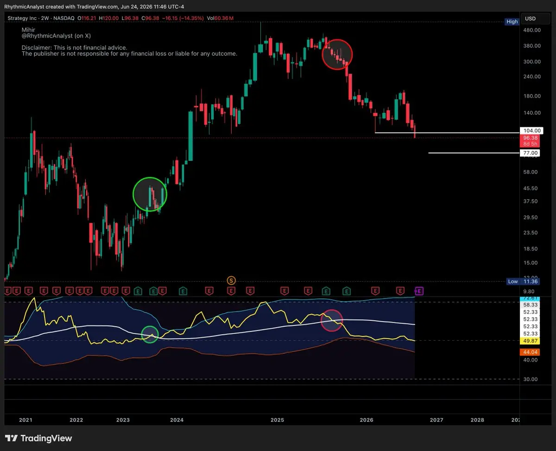Click the 2025 label on time axis
The height and width of the screenshot is (451, 556).
point(277,420)
